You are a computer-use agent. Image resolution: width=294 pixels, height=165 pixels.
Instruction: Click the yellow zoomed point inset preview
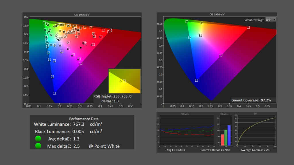pyautogui.click(x=124, y=81)
